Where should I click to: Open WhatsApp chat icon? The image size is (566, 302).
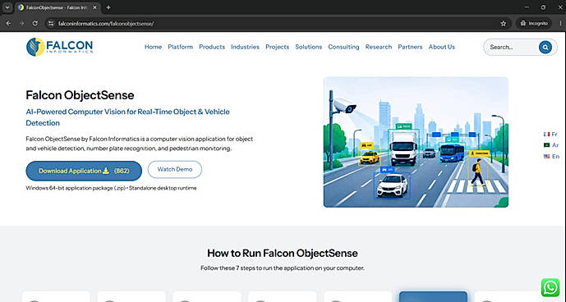click(550, 287)
